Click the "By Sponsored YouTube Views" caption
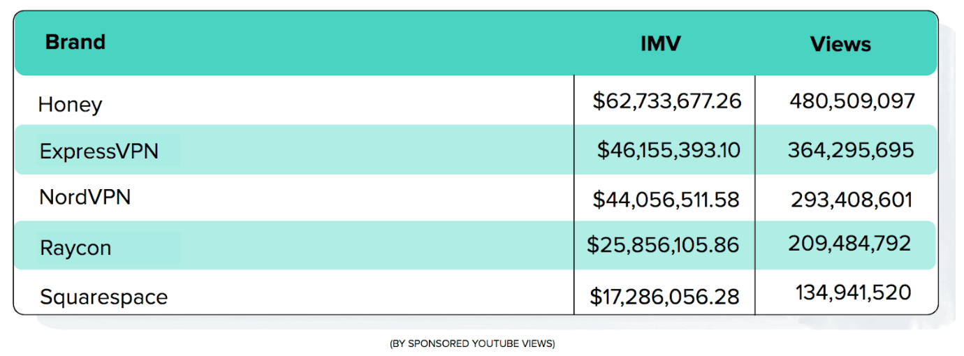 click(472, 343)
